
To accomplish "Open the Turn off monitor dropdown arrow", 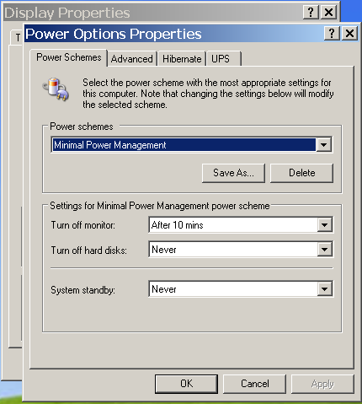I will [x=325, y=225].
